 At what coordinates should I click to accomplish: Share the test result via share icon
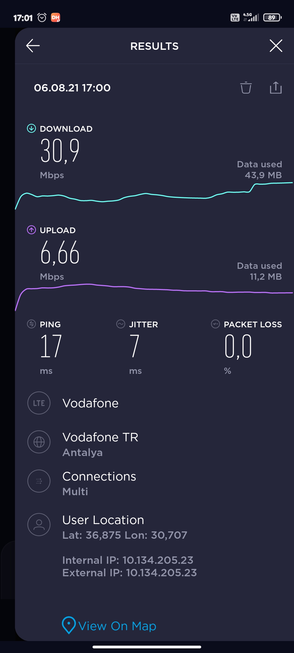coord(276,88)
